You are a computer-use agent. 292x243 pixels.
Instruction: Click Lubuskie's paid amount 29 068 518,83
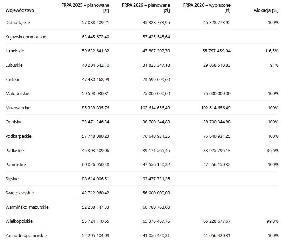click(216, 65)
